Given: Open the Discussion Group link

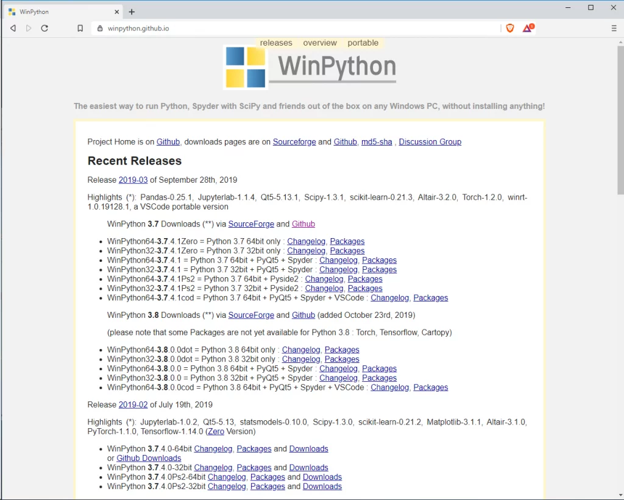Looking at the screenshot, I should [430, 142].
